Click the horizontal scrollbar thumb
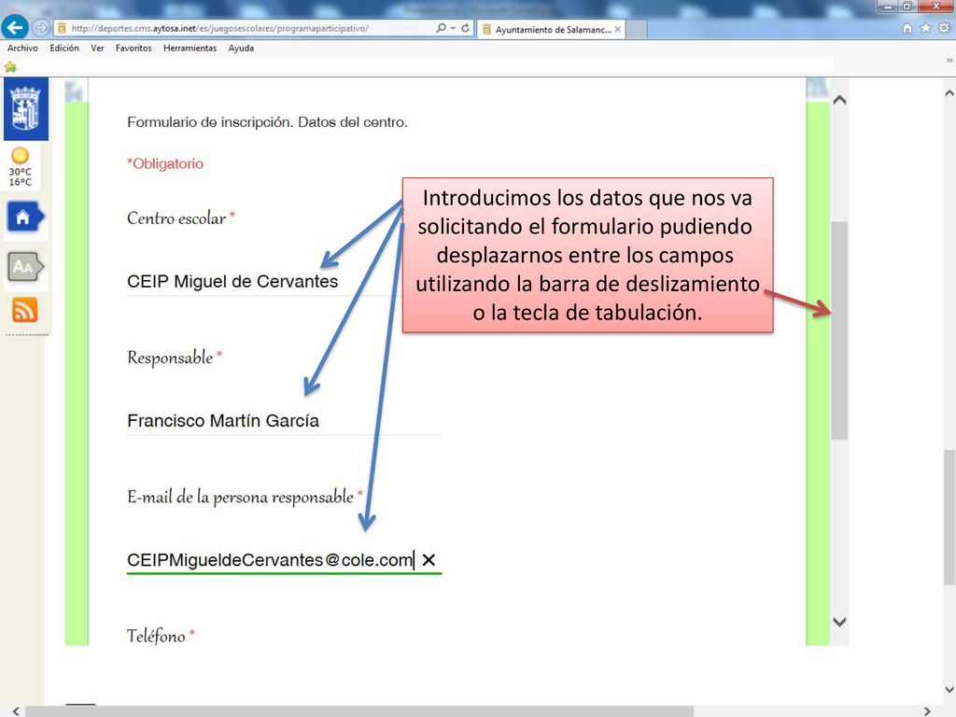956x717 pixels. [359, 711]
